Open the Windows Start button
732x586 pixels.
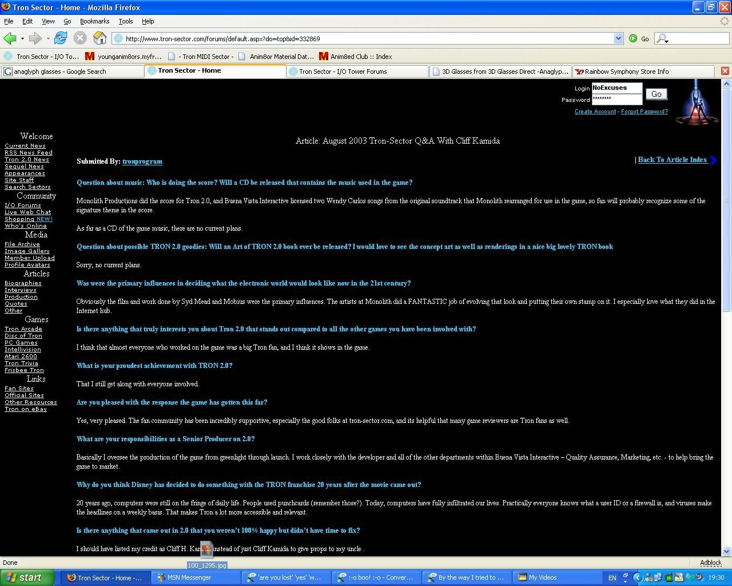pyautogui.click(x=27, y=577)
